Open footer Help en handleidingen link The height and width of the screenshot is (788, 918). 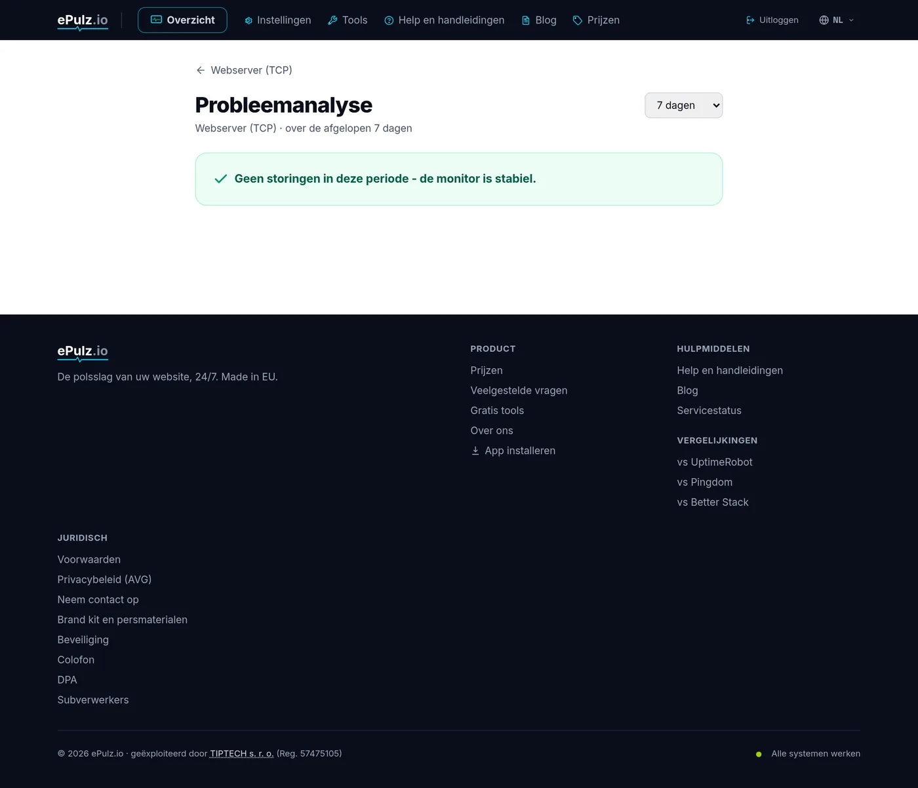tap(730, 370)
